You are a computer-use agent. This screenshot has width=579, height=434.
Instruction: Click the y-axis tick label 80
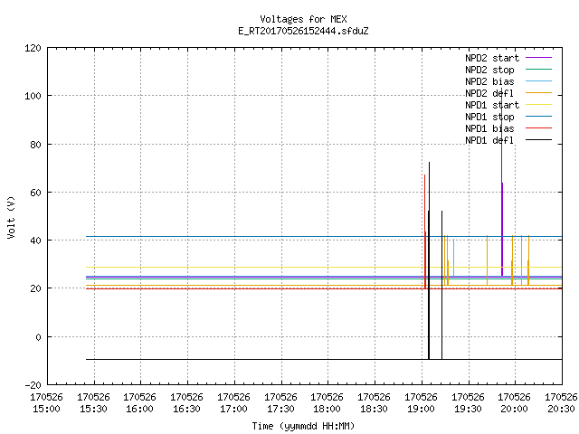[x=35, y=145]
